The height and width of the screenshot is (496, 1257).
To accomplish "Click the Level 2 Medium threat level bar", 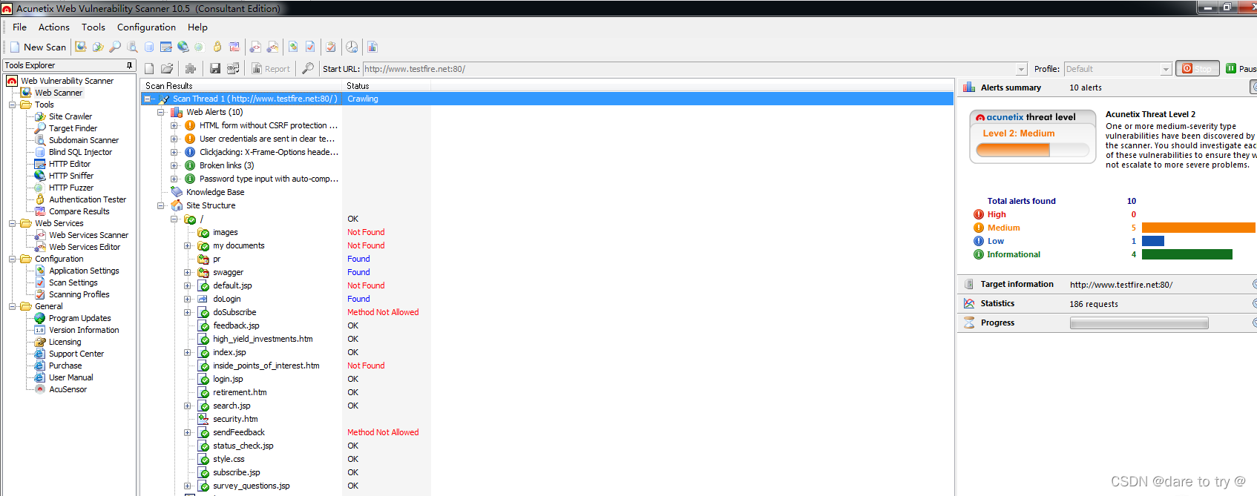I will 1033,150.
